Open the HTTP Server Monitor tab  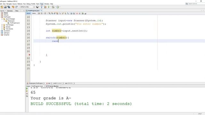52,86
